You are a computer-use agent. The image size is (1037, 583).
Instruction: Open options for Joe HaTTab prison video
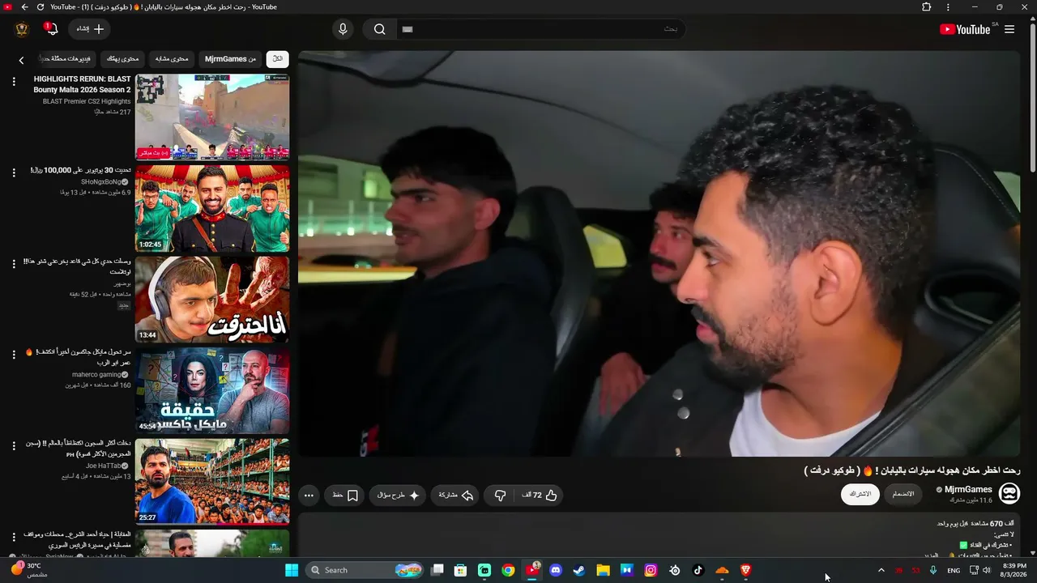pos(14,445)
